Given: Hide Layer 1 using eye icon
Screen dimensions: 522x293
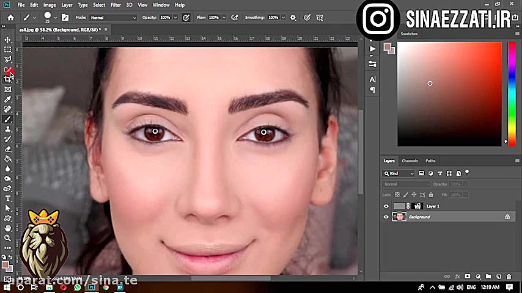Looking at the screenshot, I should coord(386,206).
